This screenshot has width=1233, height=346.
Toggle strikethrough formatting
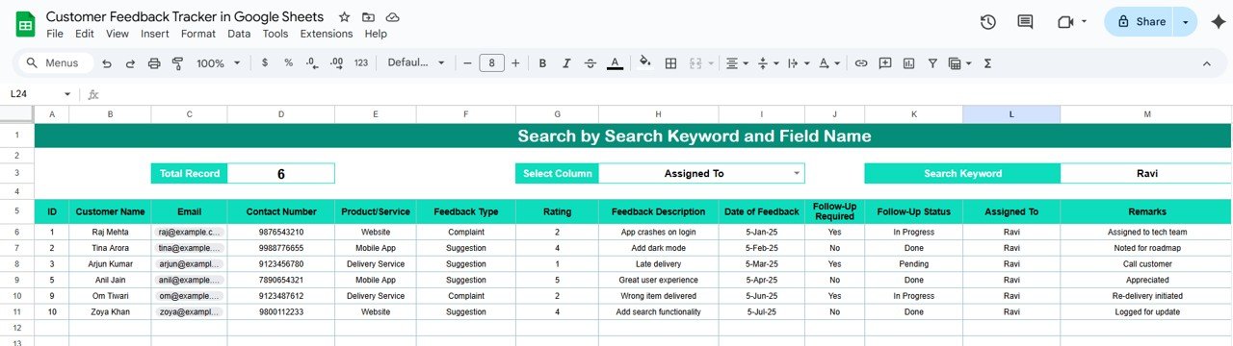coord(590,63)
